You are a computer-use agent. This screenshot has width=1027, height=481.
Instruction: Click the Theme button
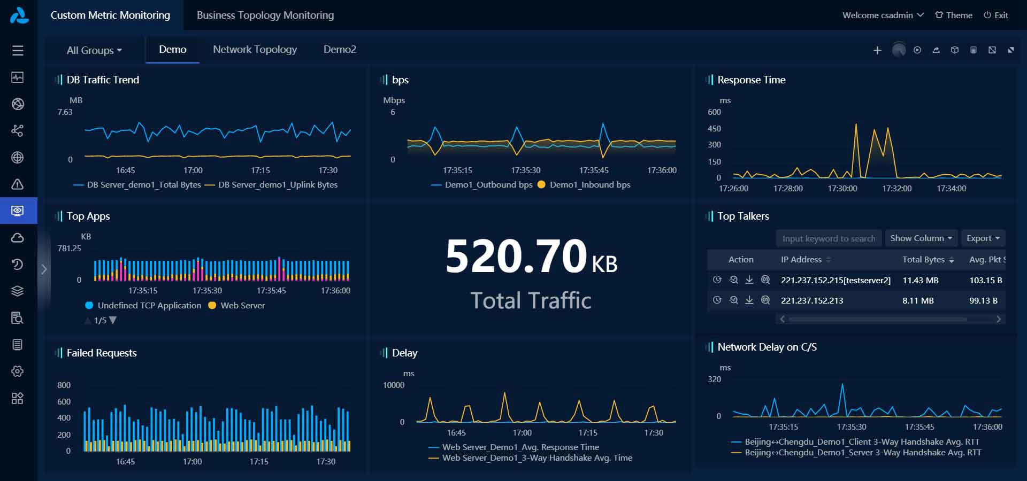(953, 15)
